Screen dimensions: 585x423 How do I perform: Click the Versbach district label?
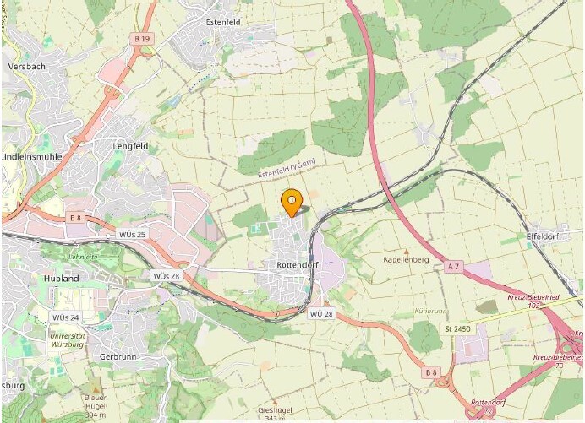26,67
